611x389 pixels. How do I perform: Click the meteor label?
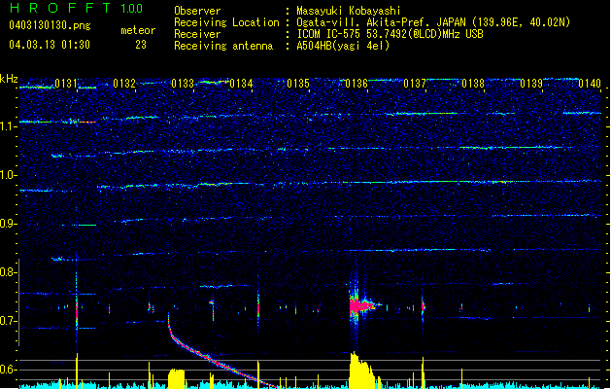point(138,30)
